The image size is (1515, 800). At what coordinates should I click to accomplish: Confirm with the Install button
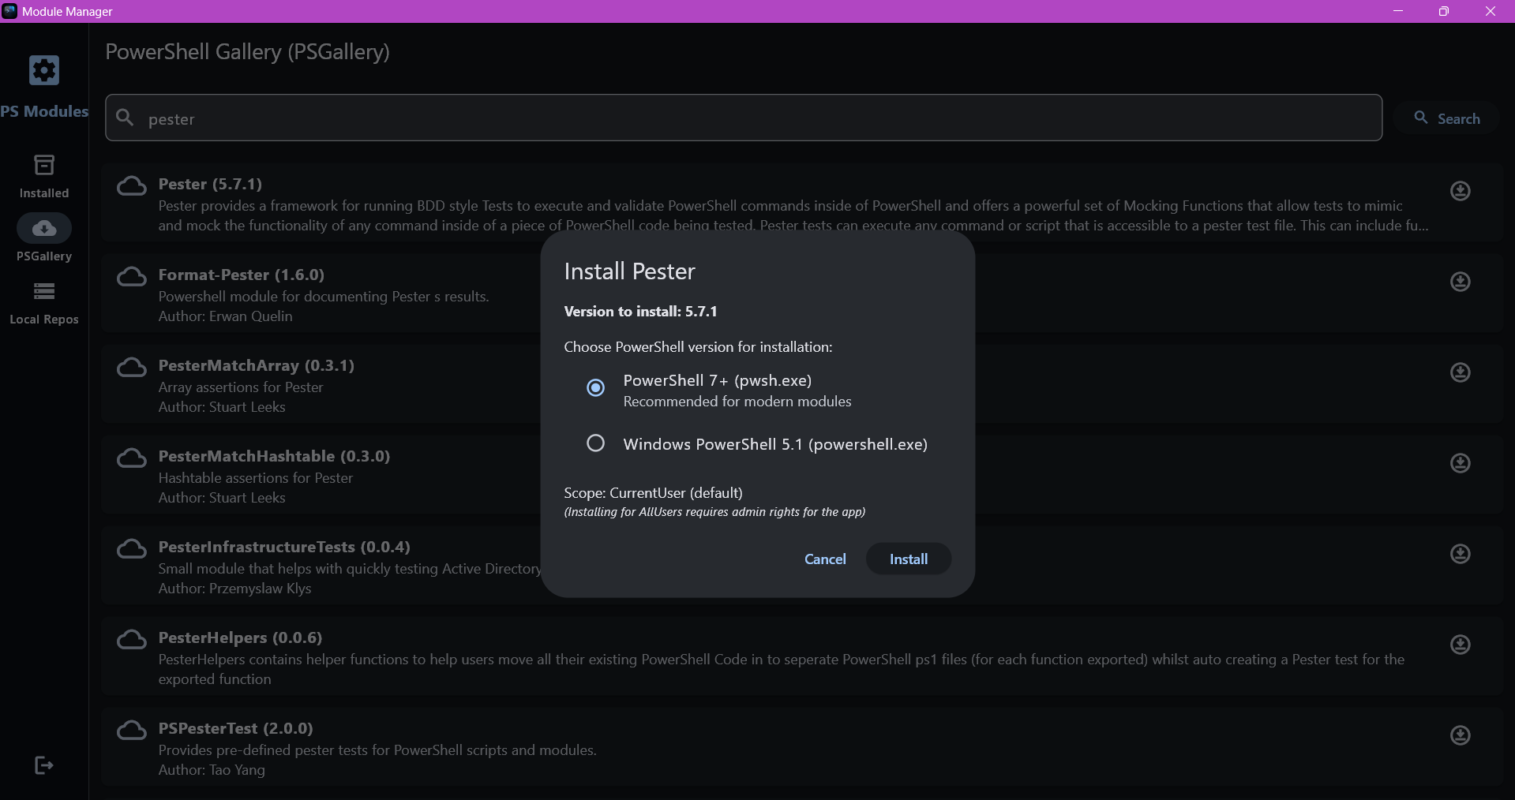[909, 559]
